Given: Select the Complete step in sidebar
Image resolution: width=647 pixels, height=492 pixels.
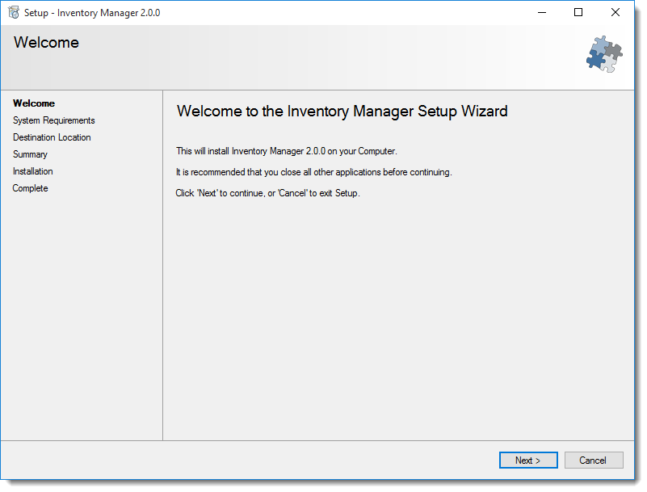Looking at the screenshot, I should (x=30, y=188).
